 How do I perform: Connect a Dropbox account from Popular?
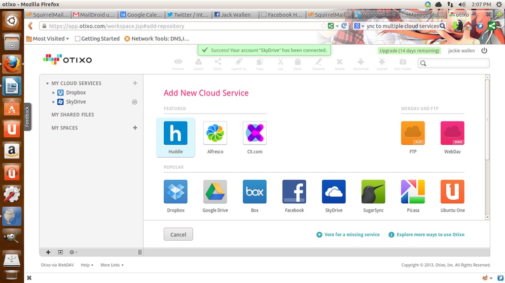(176, 191)
